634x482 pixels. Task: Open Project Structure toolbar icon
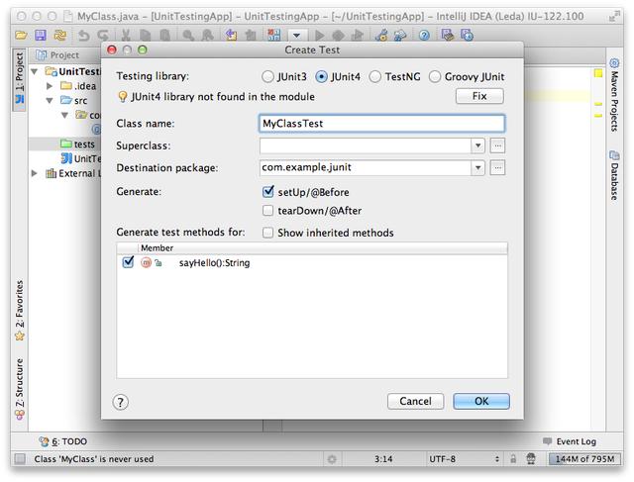(x=400, y=36)
